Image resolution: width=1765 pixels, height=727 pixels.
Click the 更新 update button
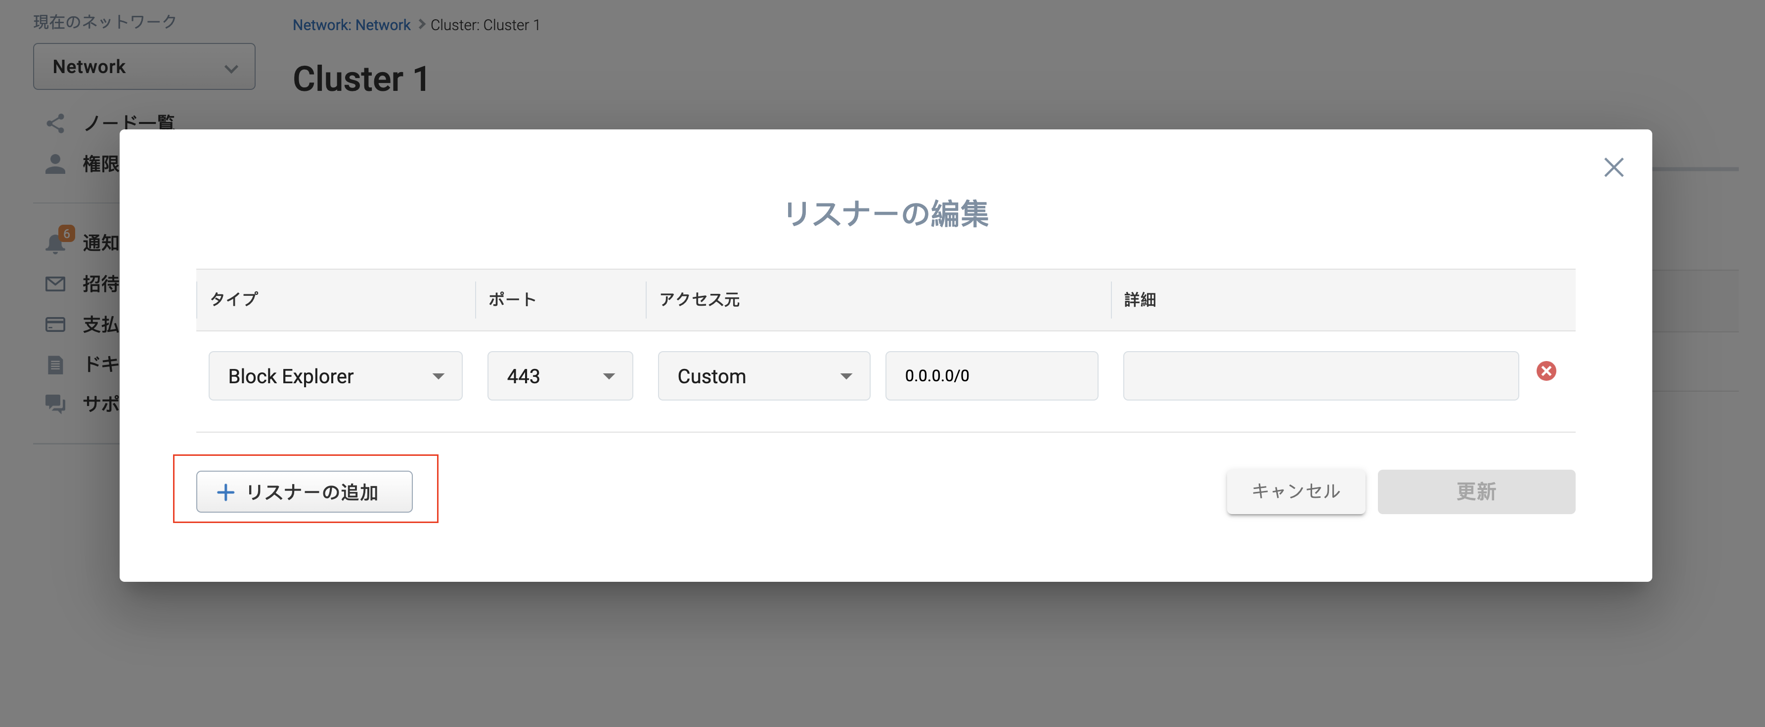pos(1476,491)
